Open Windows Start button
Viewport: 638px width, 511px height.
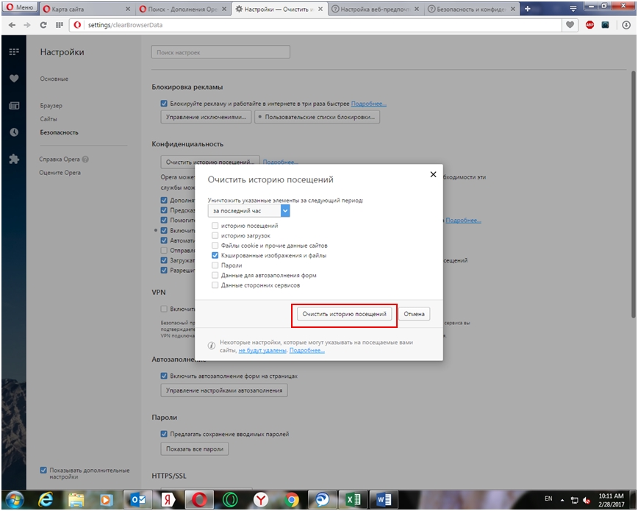pyautogui.click(x=14, y=499)
